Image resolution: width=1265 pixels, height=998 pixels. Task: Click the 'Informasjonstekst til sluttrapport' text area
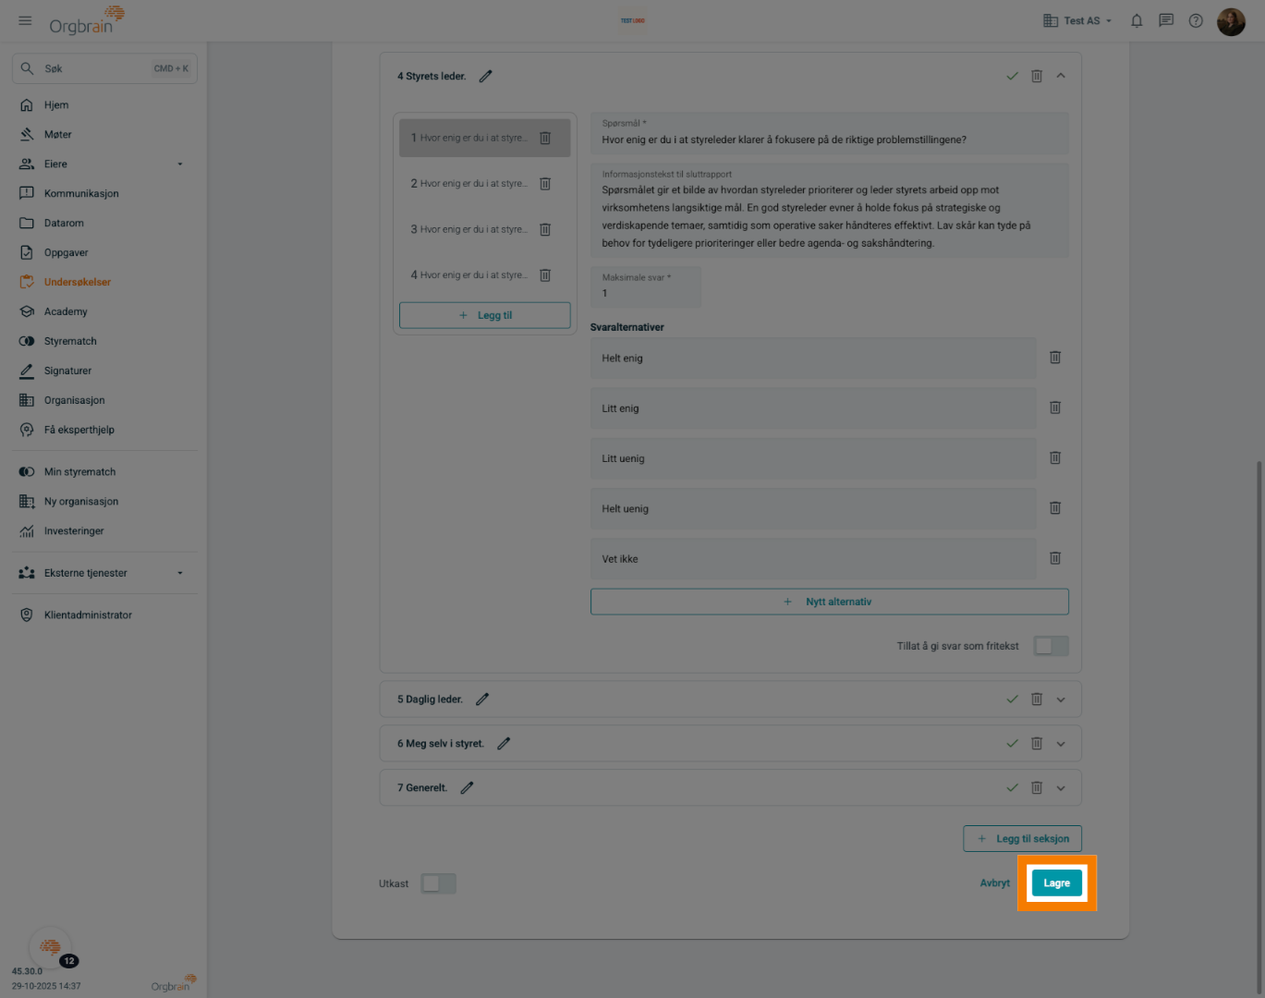(x=830, y=211)
